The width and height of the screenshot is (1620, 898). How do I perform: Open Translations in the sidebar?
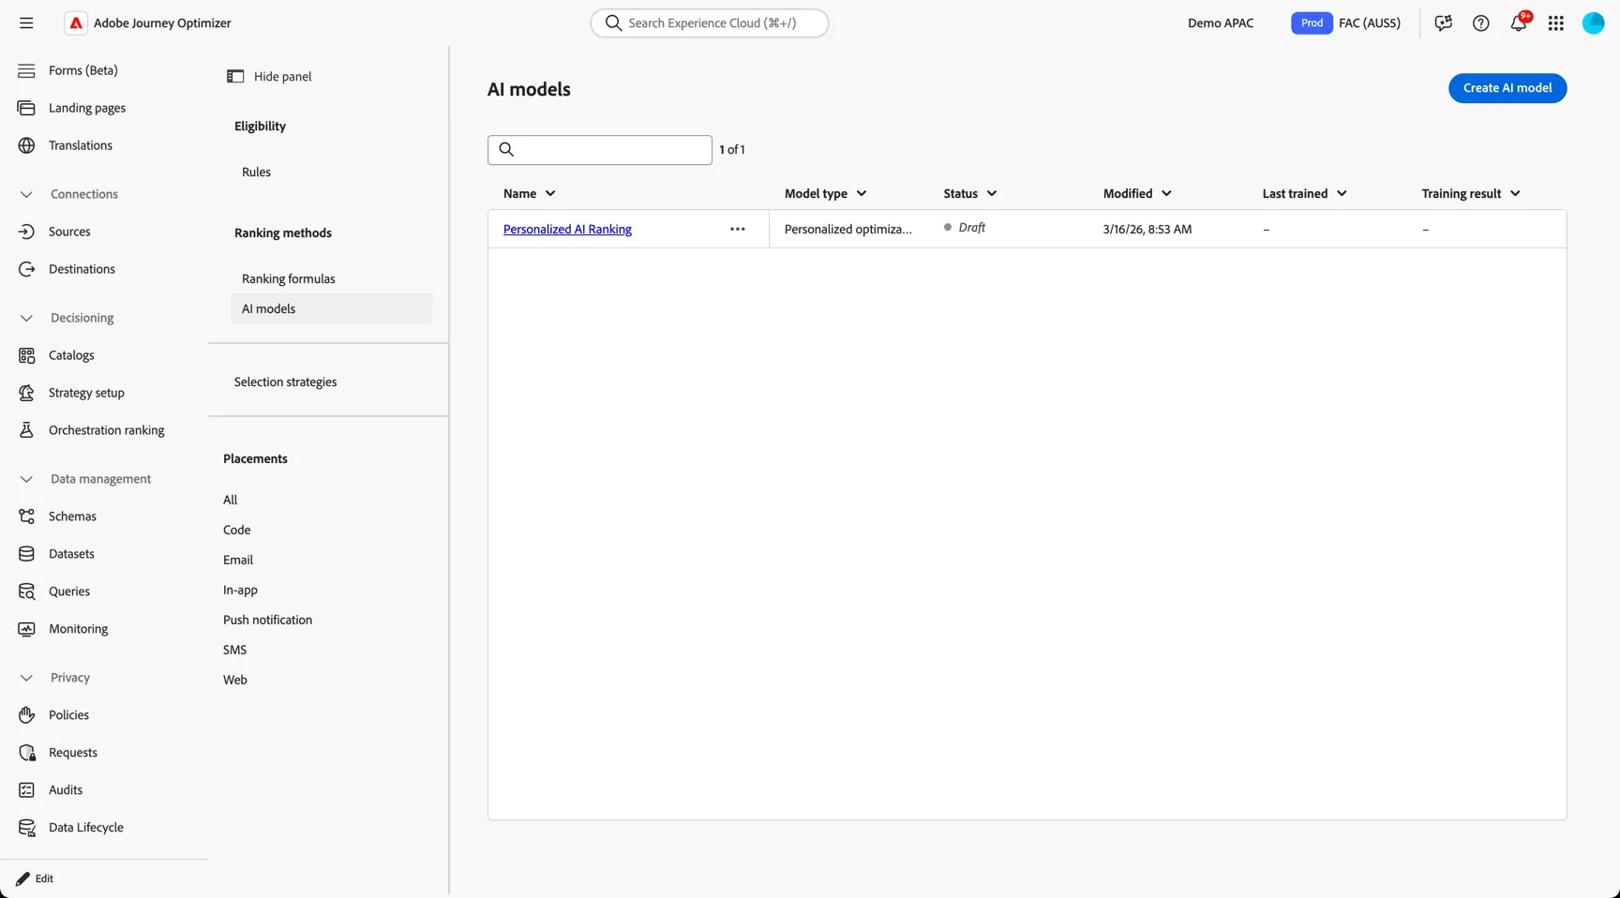point(81,145)
